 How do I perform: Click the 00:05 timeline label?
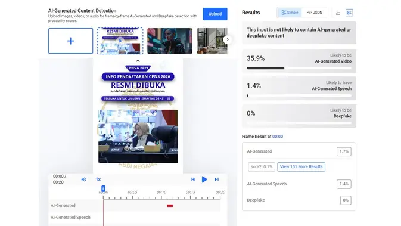[132, 192]
